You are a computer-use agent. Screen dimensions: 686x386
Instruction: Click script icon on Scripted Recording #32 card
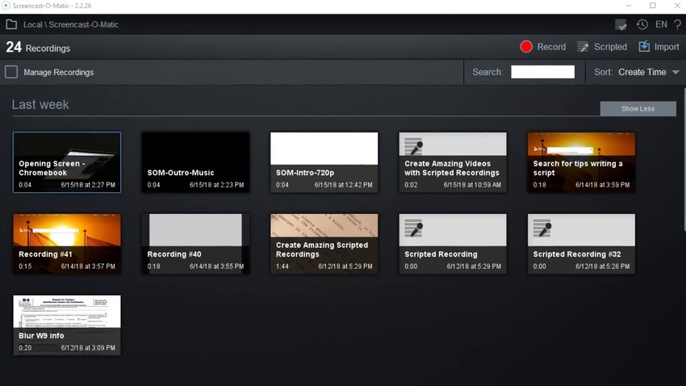tap(542, 228)
